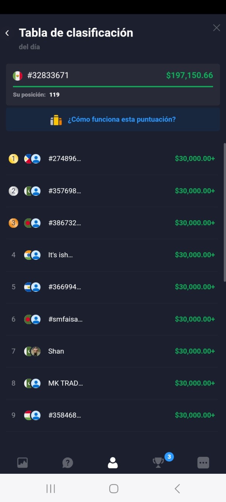Open Android recent apps button

coord(50,489)
